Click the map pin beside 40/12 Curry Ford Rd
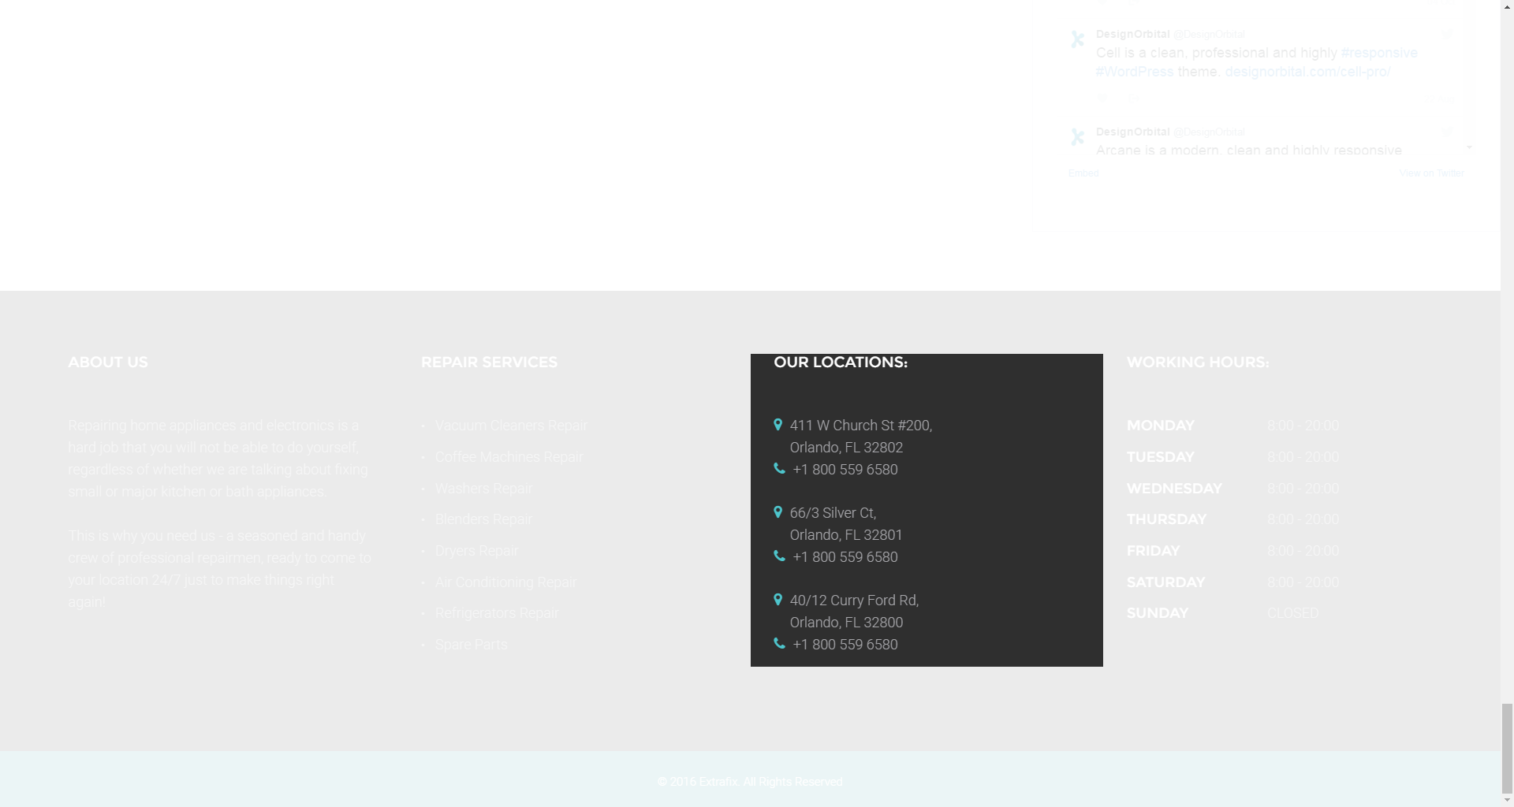The image size is (1514, 807). click(778, 601)
